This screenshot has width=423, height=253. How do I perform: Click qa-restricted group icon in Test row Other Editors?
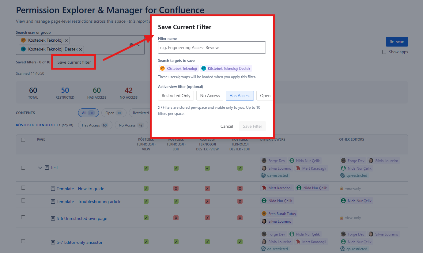point(343,175)
